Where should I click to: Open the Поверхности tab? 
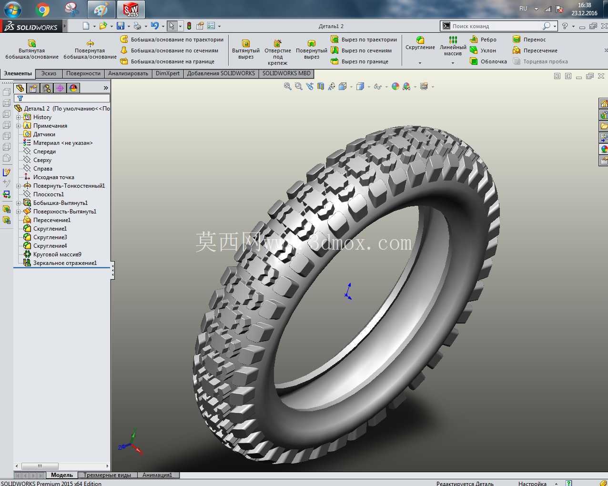[83, 73]
